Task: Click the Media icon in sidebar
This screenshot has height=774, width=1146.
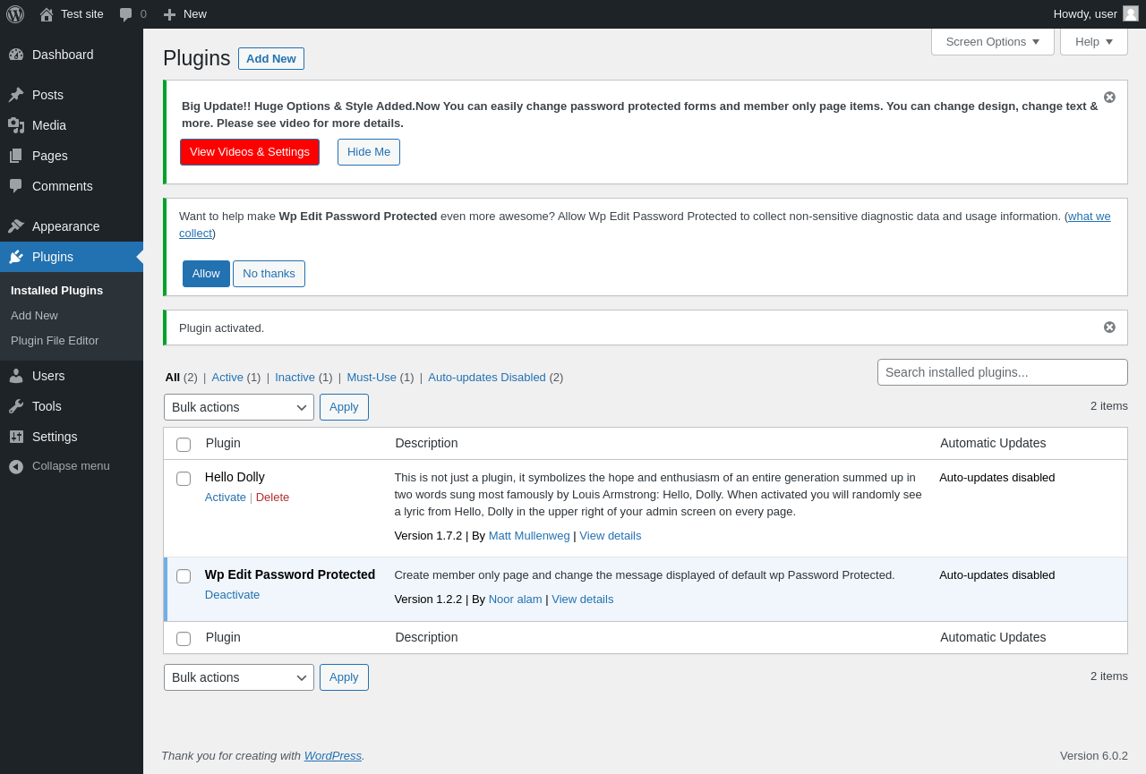Action: click(x=16, y=125)
